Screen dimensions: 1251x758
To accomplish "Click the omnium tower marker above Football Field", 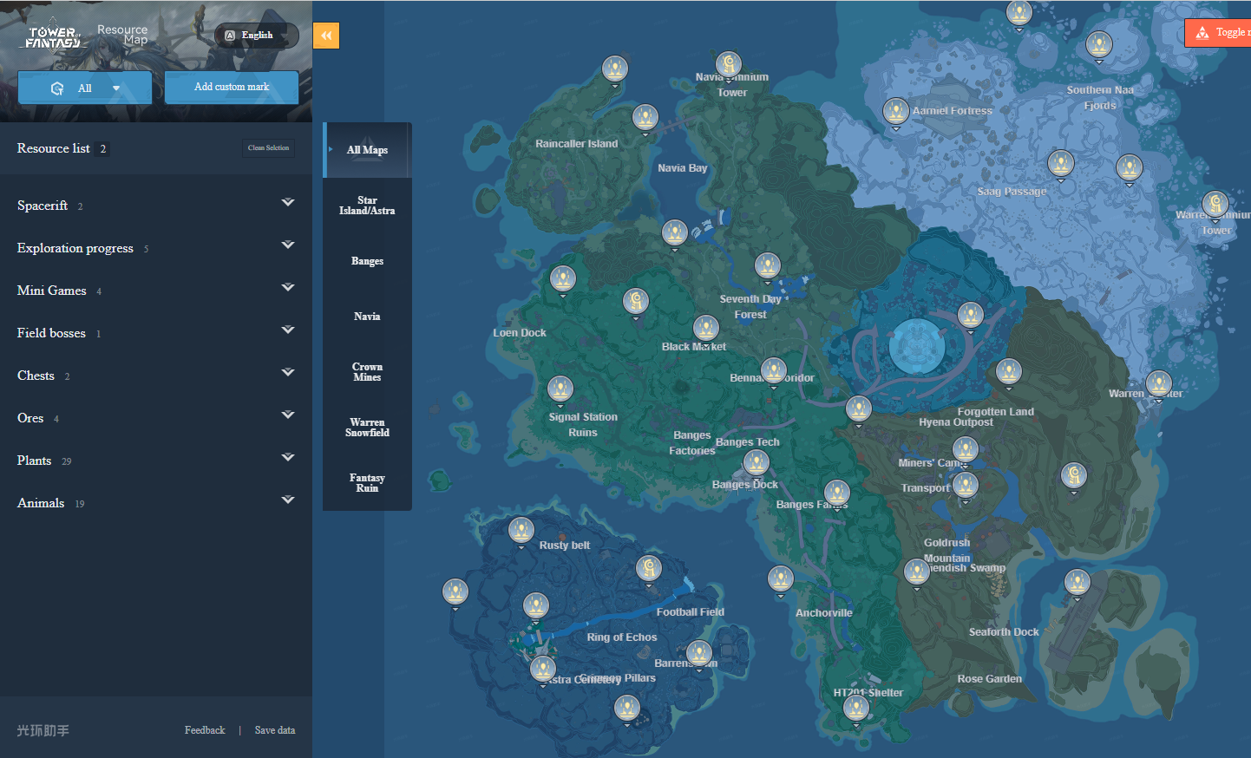I will coord(649,569).
